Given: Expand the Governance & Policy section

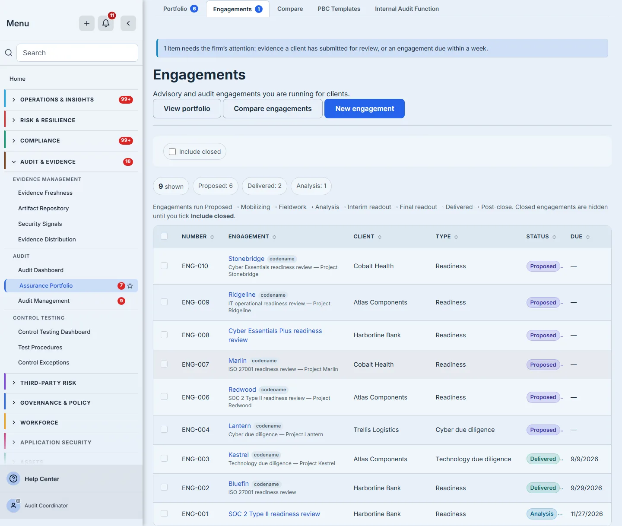Looking at the screenshot, I should point(71,403).
